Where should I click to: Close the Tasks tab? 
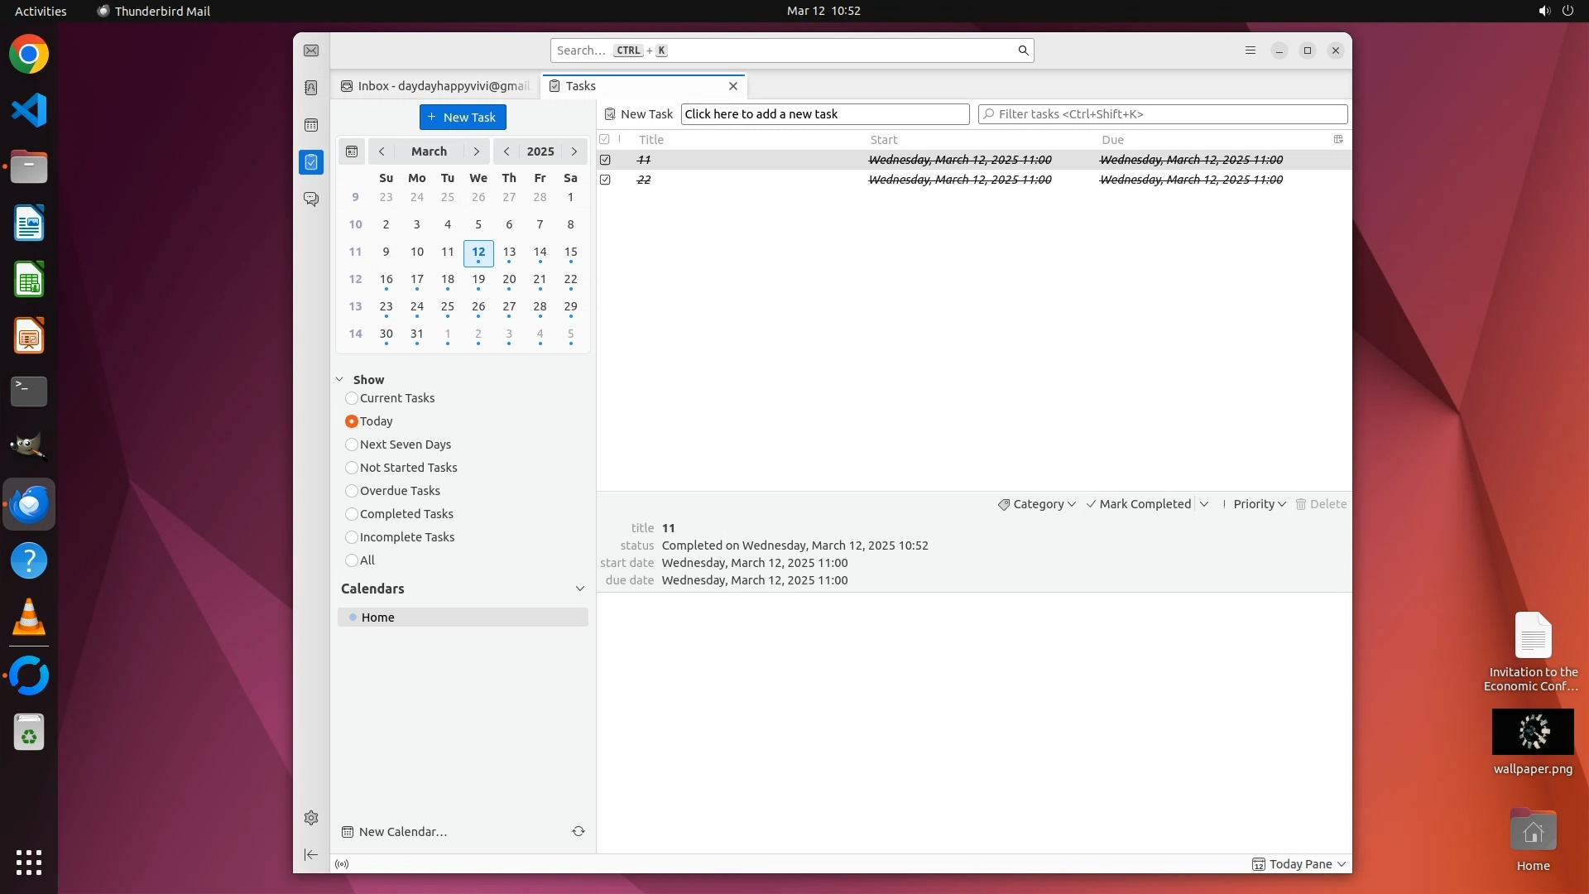732,86
